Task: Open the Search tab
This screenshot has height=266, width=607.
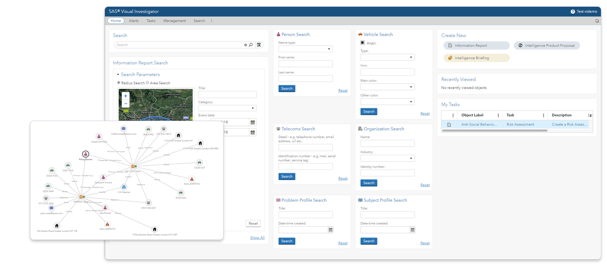Action: (x=199, y=21)
